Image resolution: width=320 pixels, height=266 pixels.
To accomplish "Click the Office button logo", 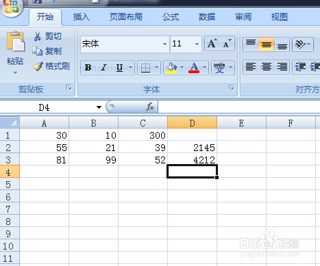I will point(11,6).
